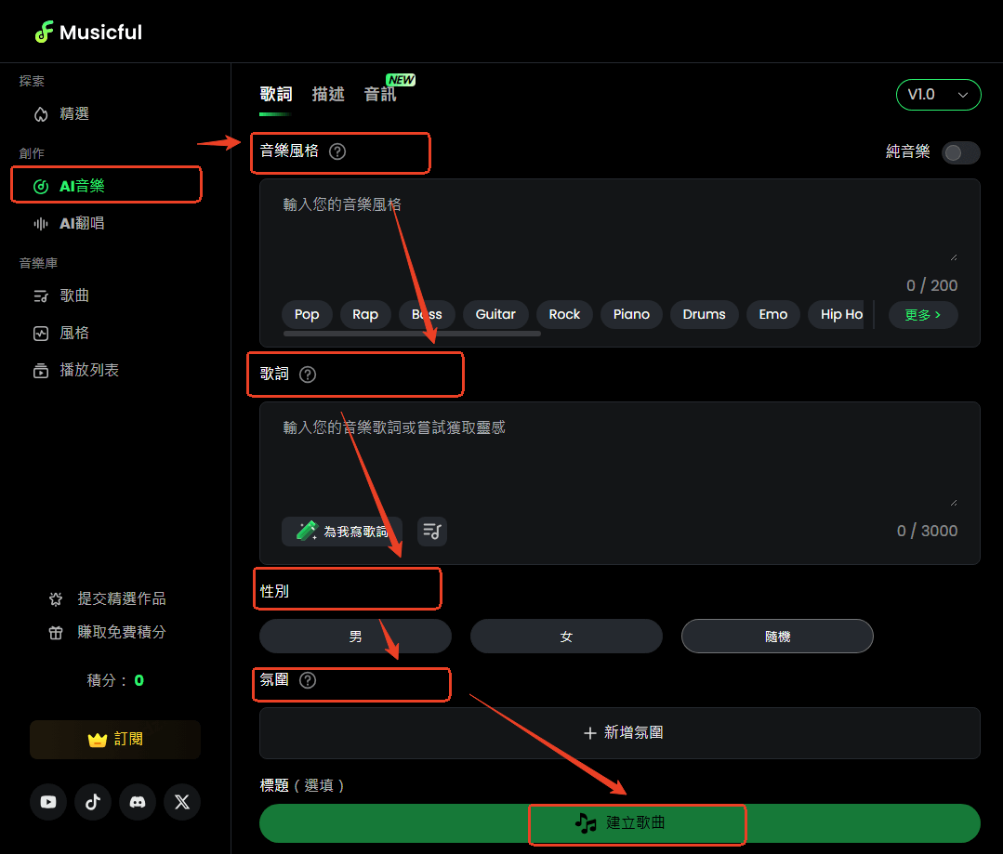Expand more styles with 更多
Viewport: 1003px width, 854px height.
pos(922,315)
